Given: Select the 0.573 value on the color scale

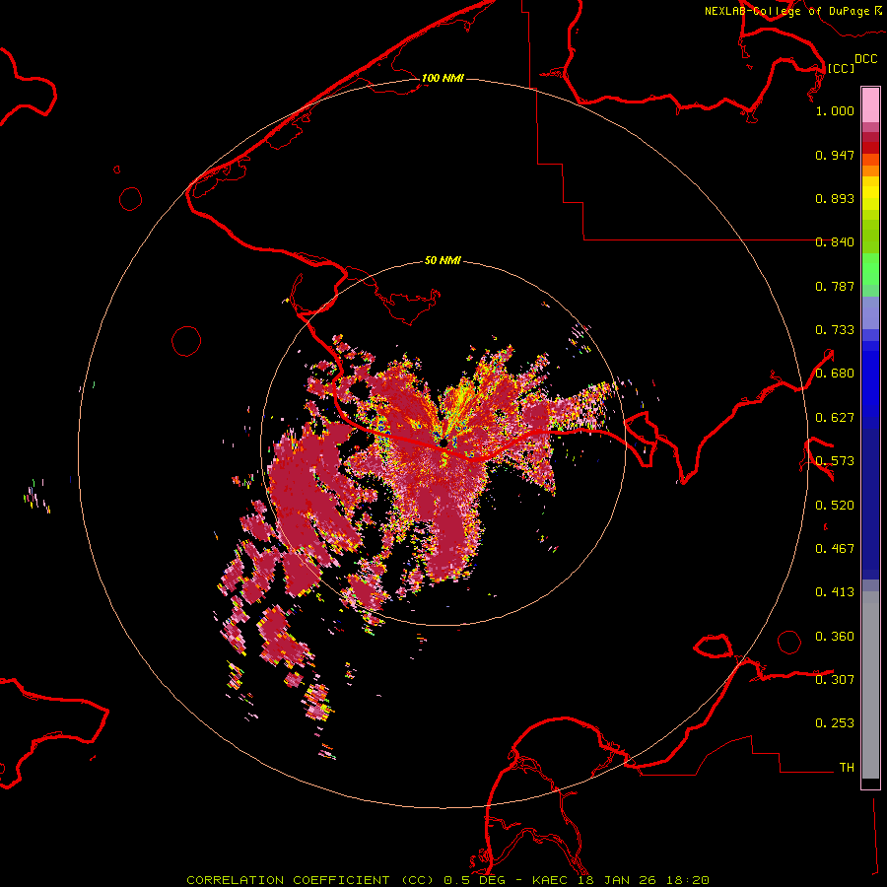Looking at the screenshot, I should coord(835,461).
